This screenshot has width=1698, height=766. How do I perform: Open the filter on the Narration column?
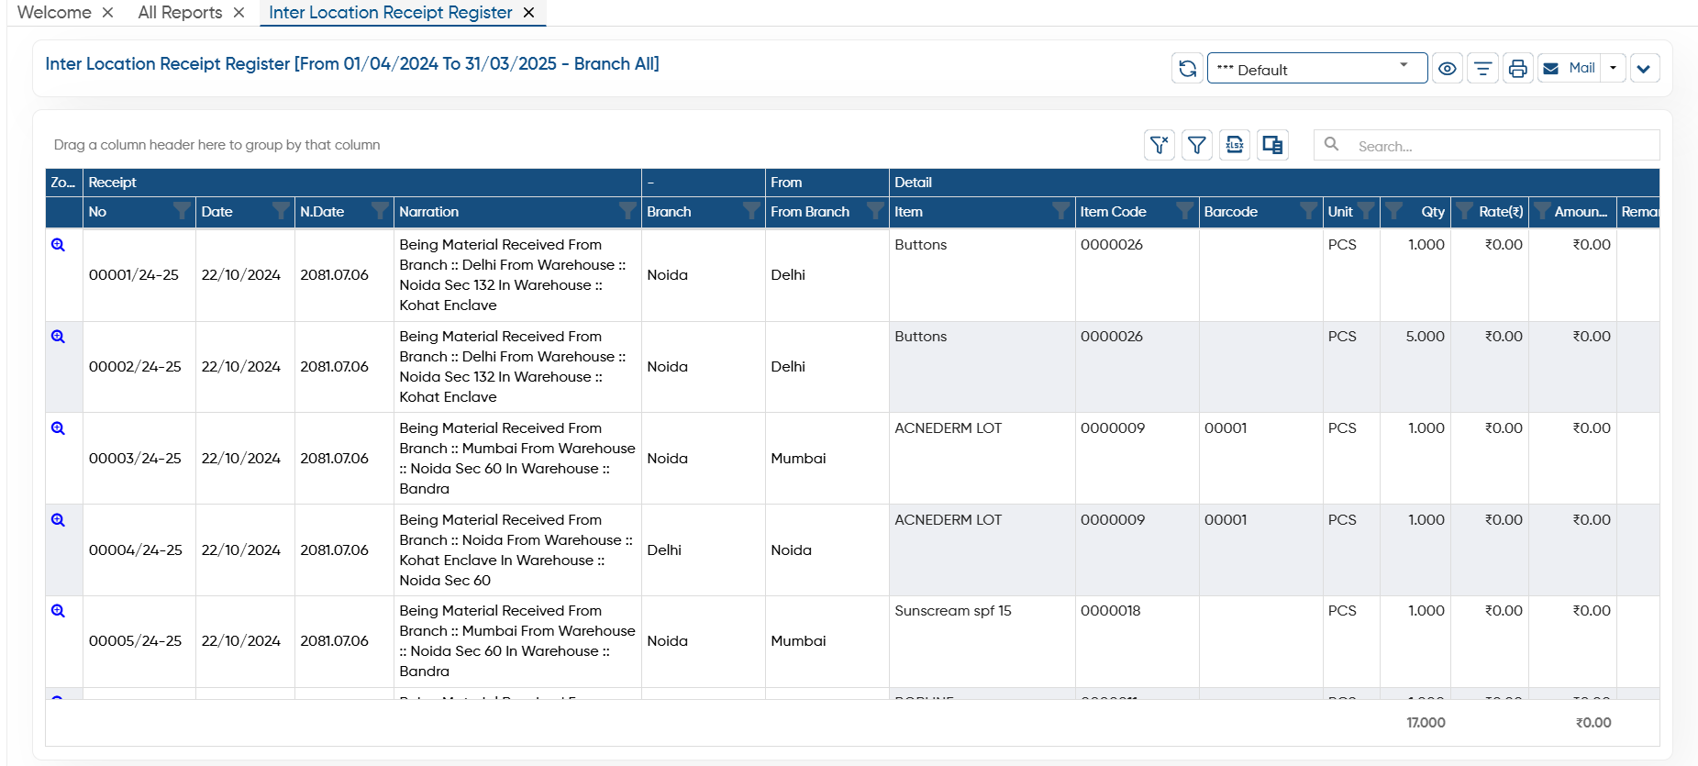coord(628,211)
